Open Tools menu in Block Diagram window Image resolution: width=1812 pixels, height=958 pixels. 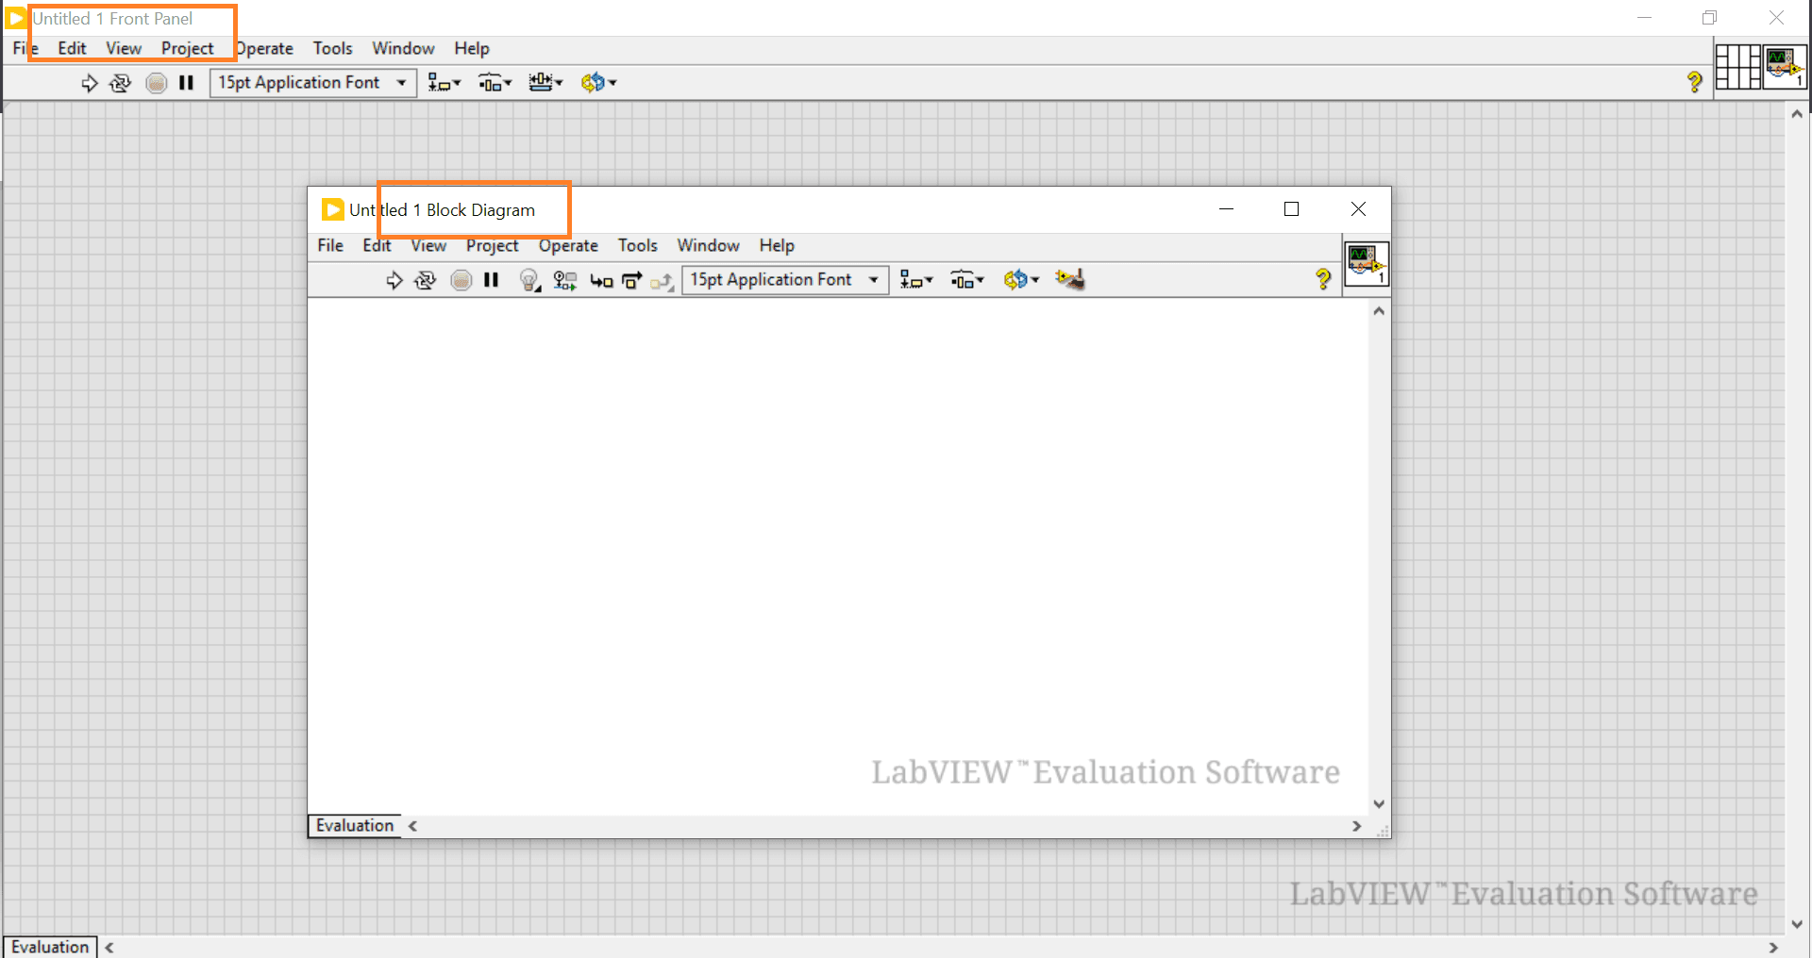637,246
